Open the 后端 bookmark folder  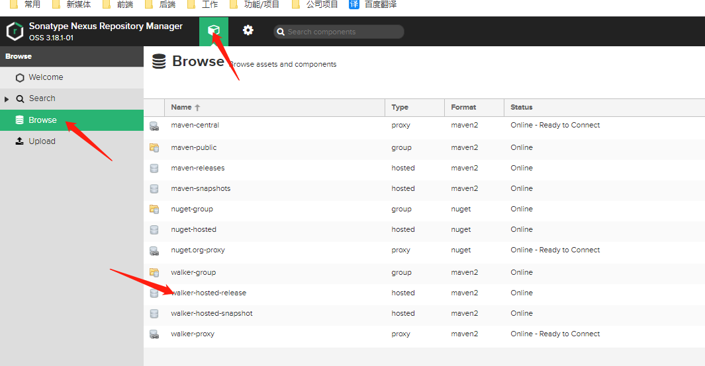tap(160, 5)
